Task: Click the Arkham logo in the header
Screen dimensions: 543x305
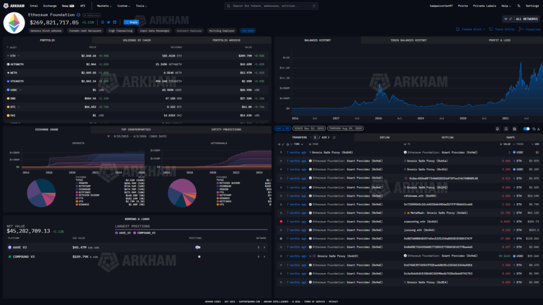Action: click(x=14, y=5)
